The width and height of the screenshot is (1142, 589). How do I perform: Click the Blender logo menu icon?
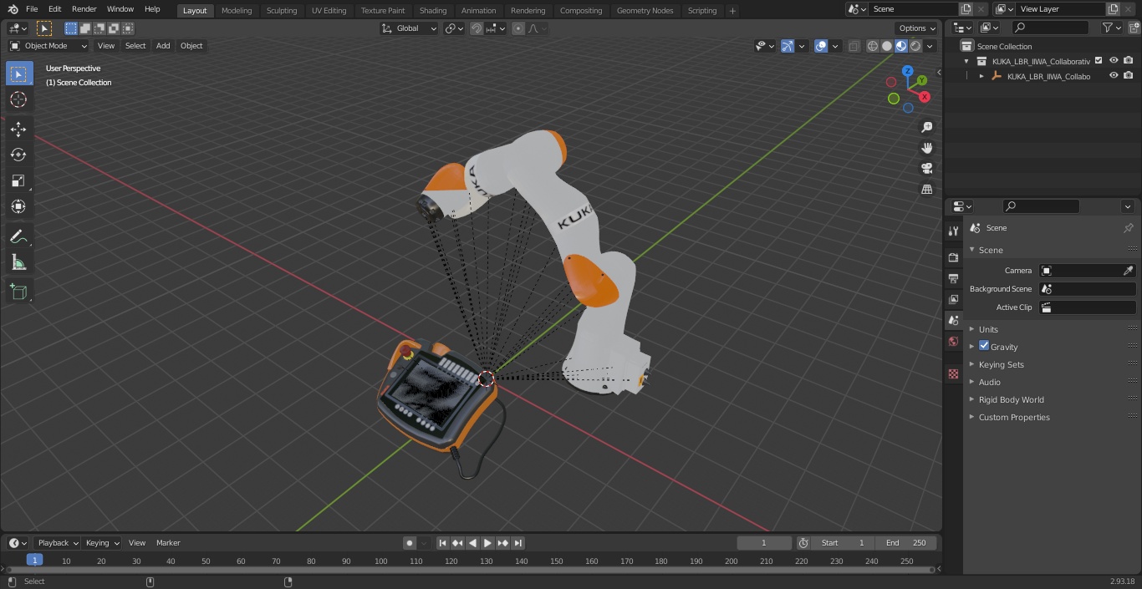13,9
